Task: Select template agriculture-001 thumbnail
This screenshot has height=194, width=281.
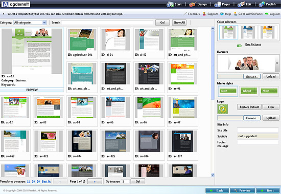Action: point(82,40)
